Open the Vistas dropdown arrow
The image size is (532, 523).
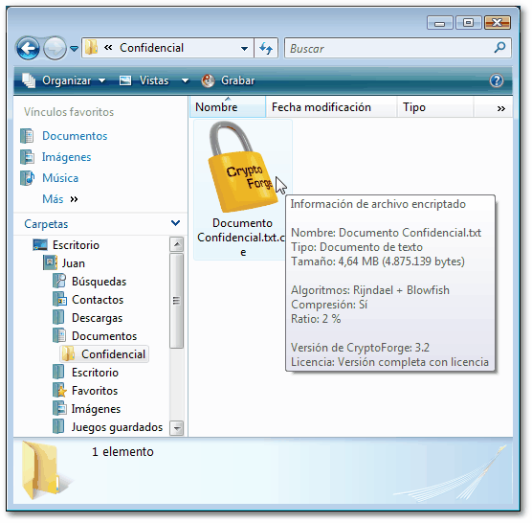point(185,80)
